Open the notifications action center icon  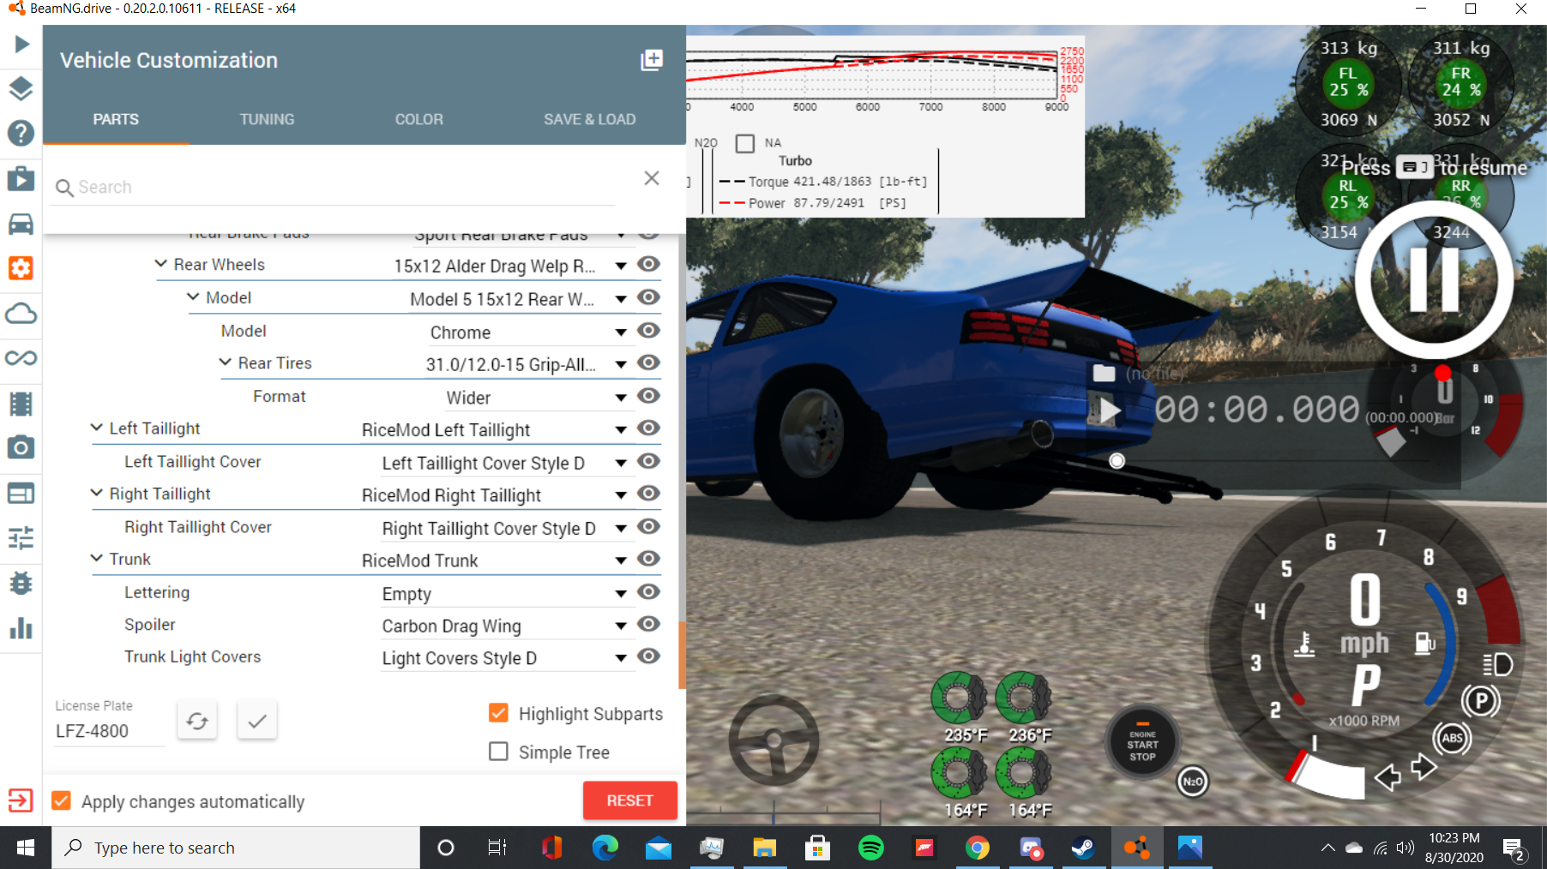(x=1514, y=848)
